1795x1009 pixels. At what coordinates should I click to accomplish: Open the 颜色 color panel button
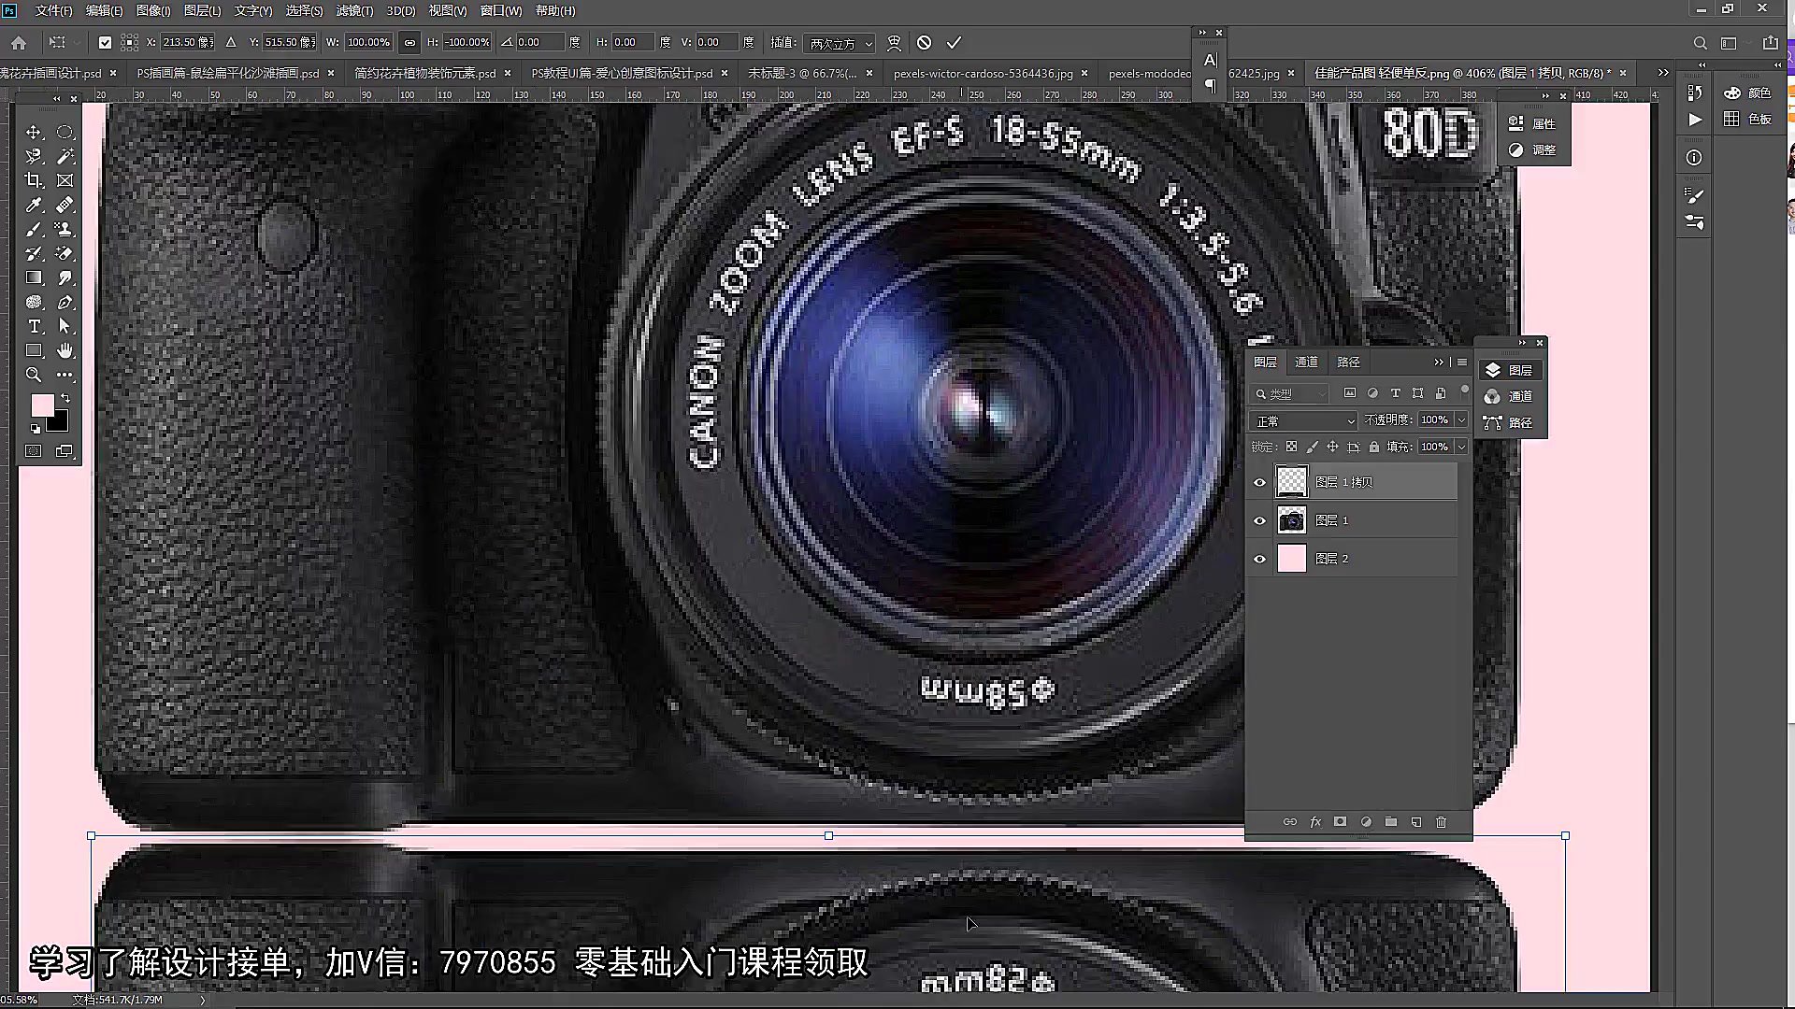click(x=1748, y=92)
